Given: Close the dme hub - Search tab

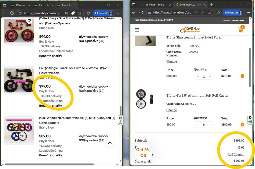Looking at the screenshot, I should pos(170,5).
